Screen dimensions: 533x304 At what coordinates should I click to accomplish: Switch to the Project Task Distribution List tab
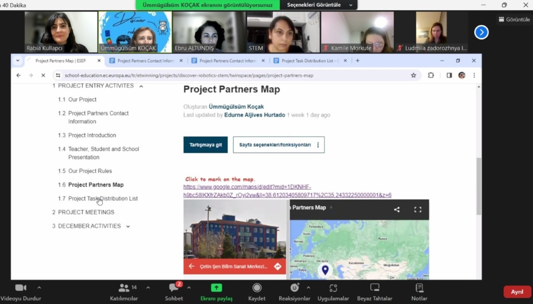[310, 61]
